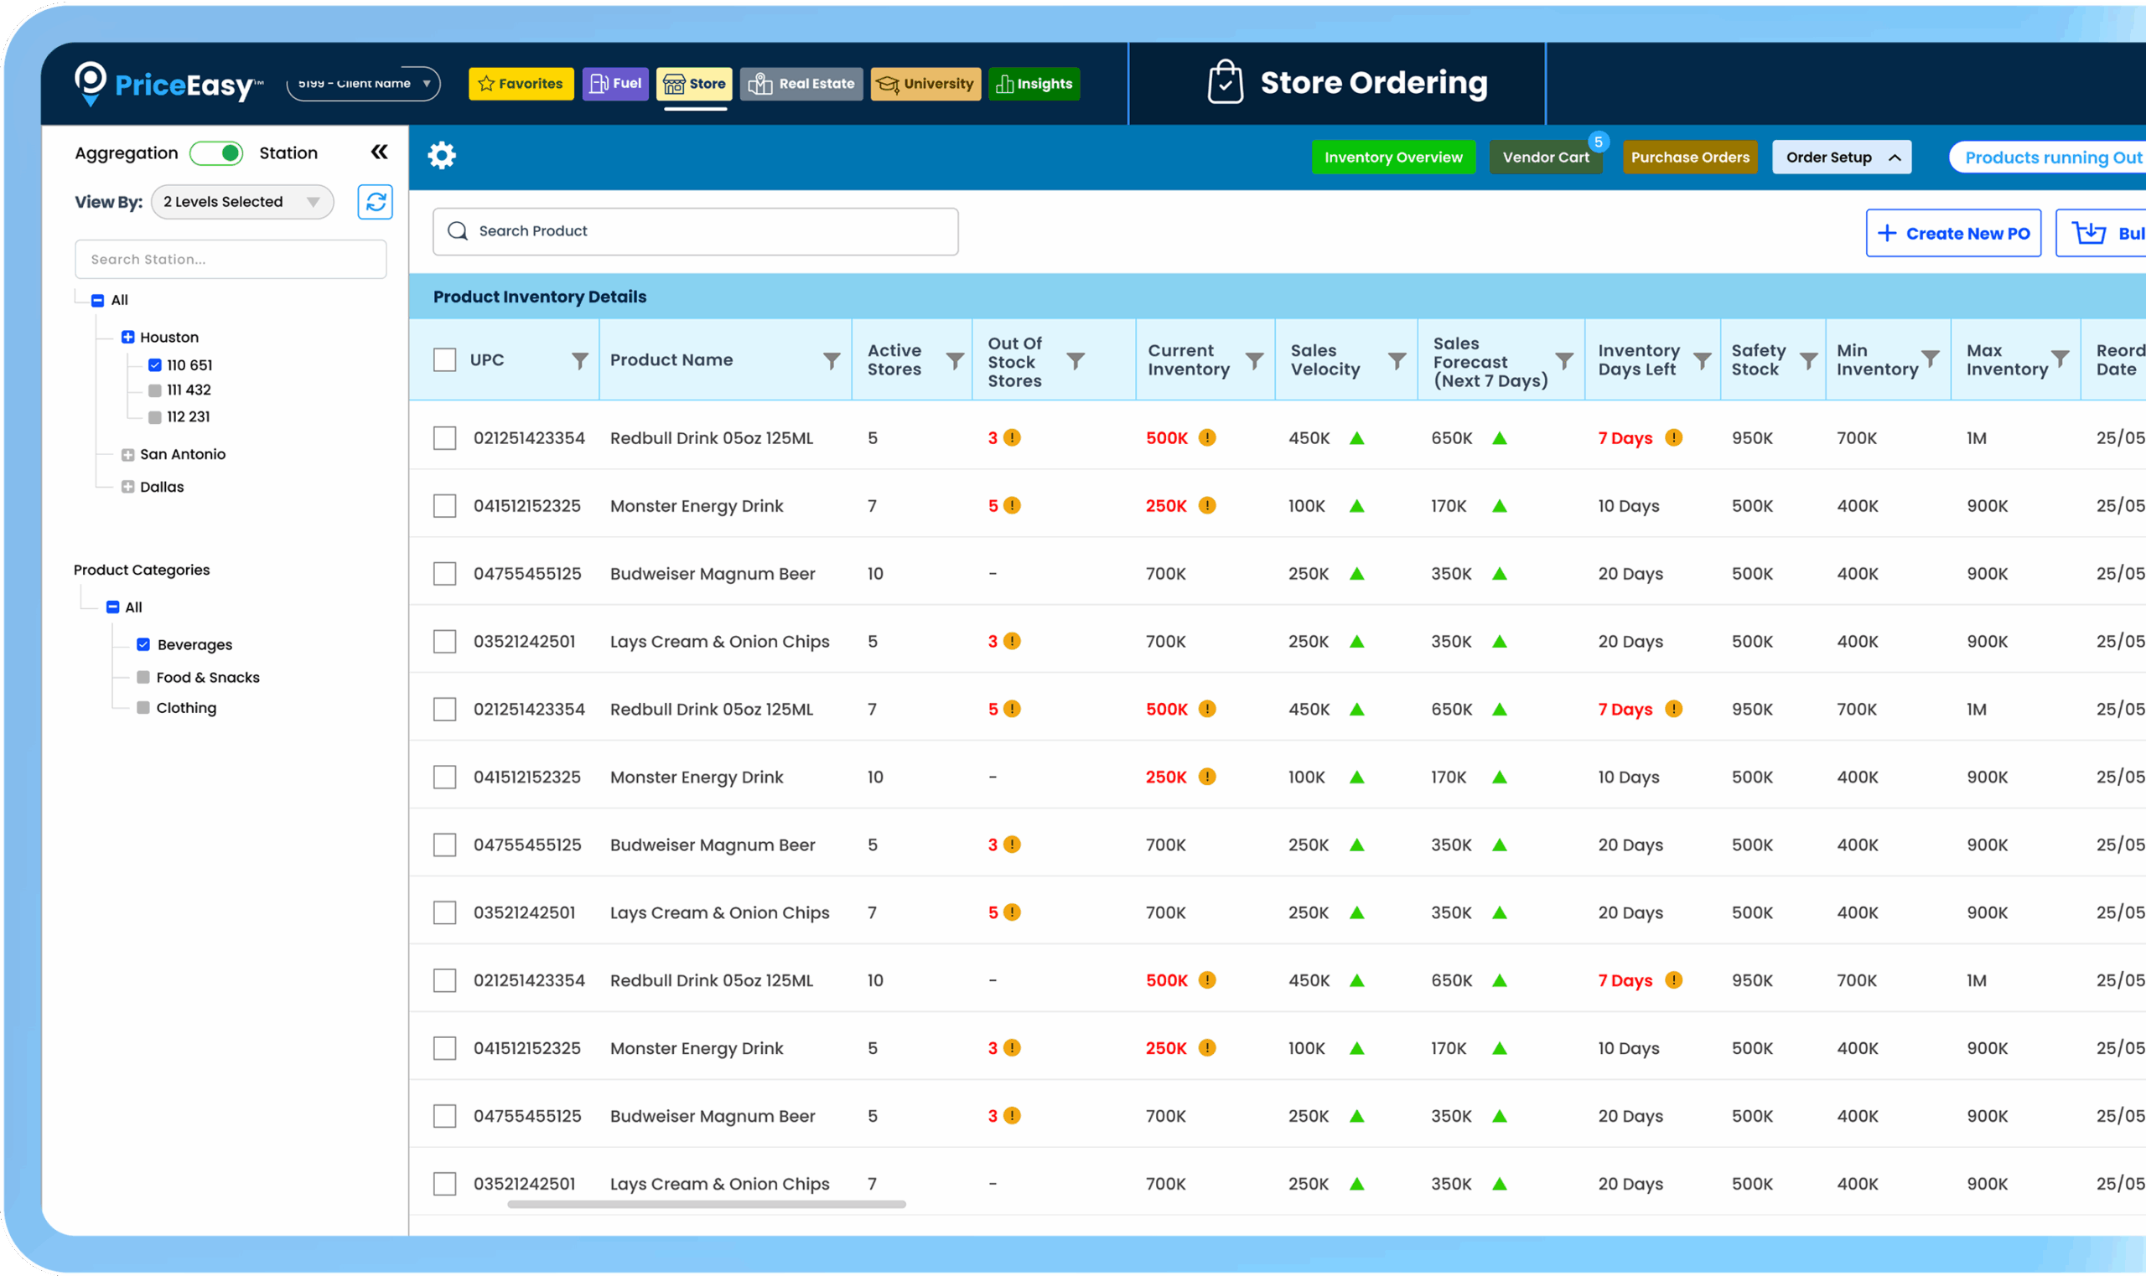
Task: Open Purchase Orders
Action: (x=1690, y=158)
